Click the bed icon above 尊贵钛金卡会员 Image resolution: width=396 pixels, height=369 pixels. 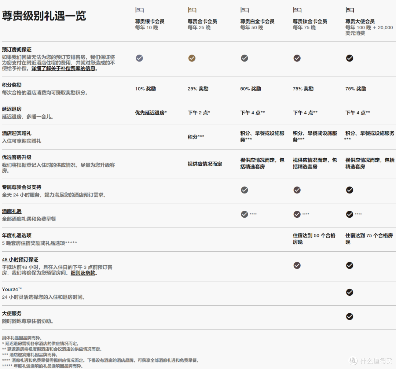click(x=297, y=10)
